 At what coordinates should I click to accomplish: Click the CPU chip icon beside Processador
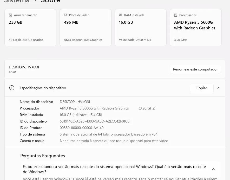click(176, 15)
